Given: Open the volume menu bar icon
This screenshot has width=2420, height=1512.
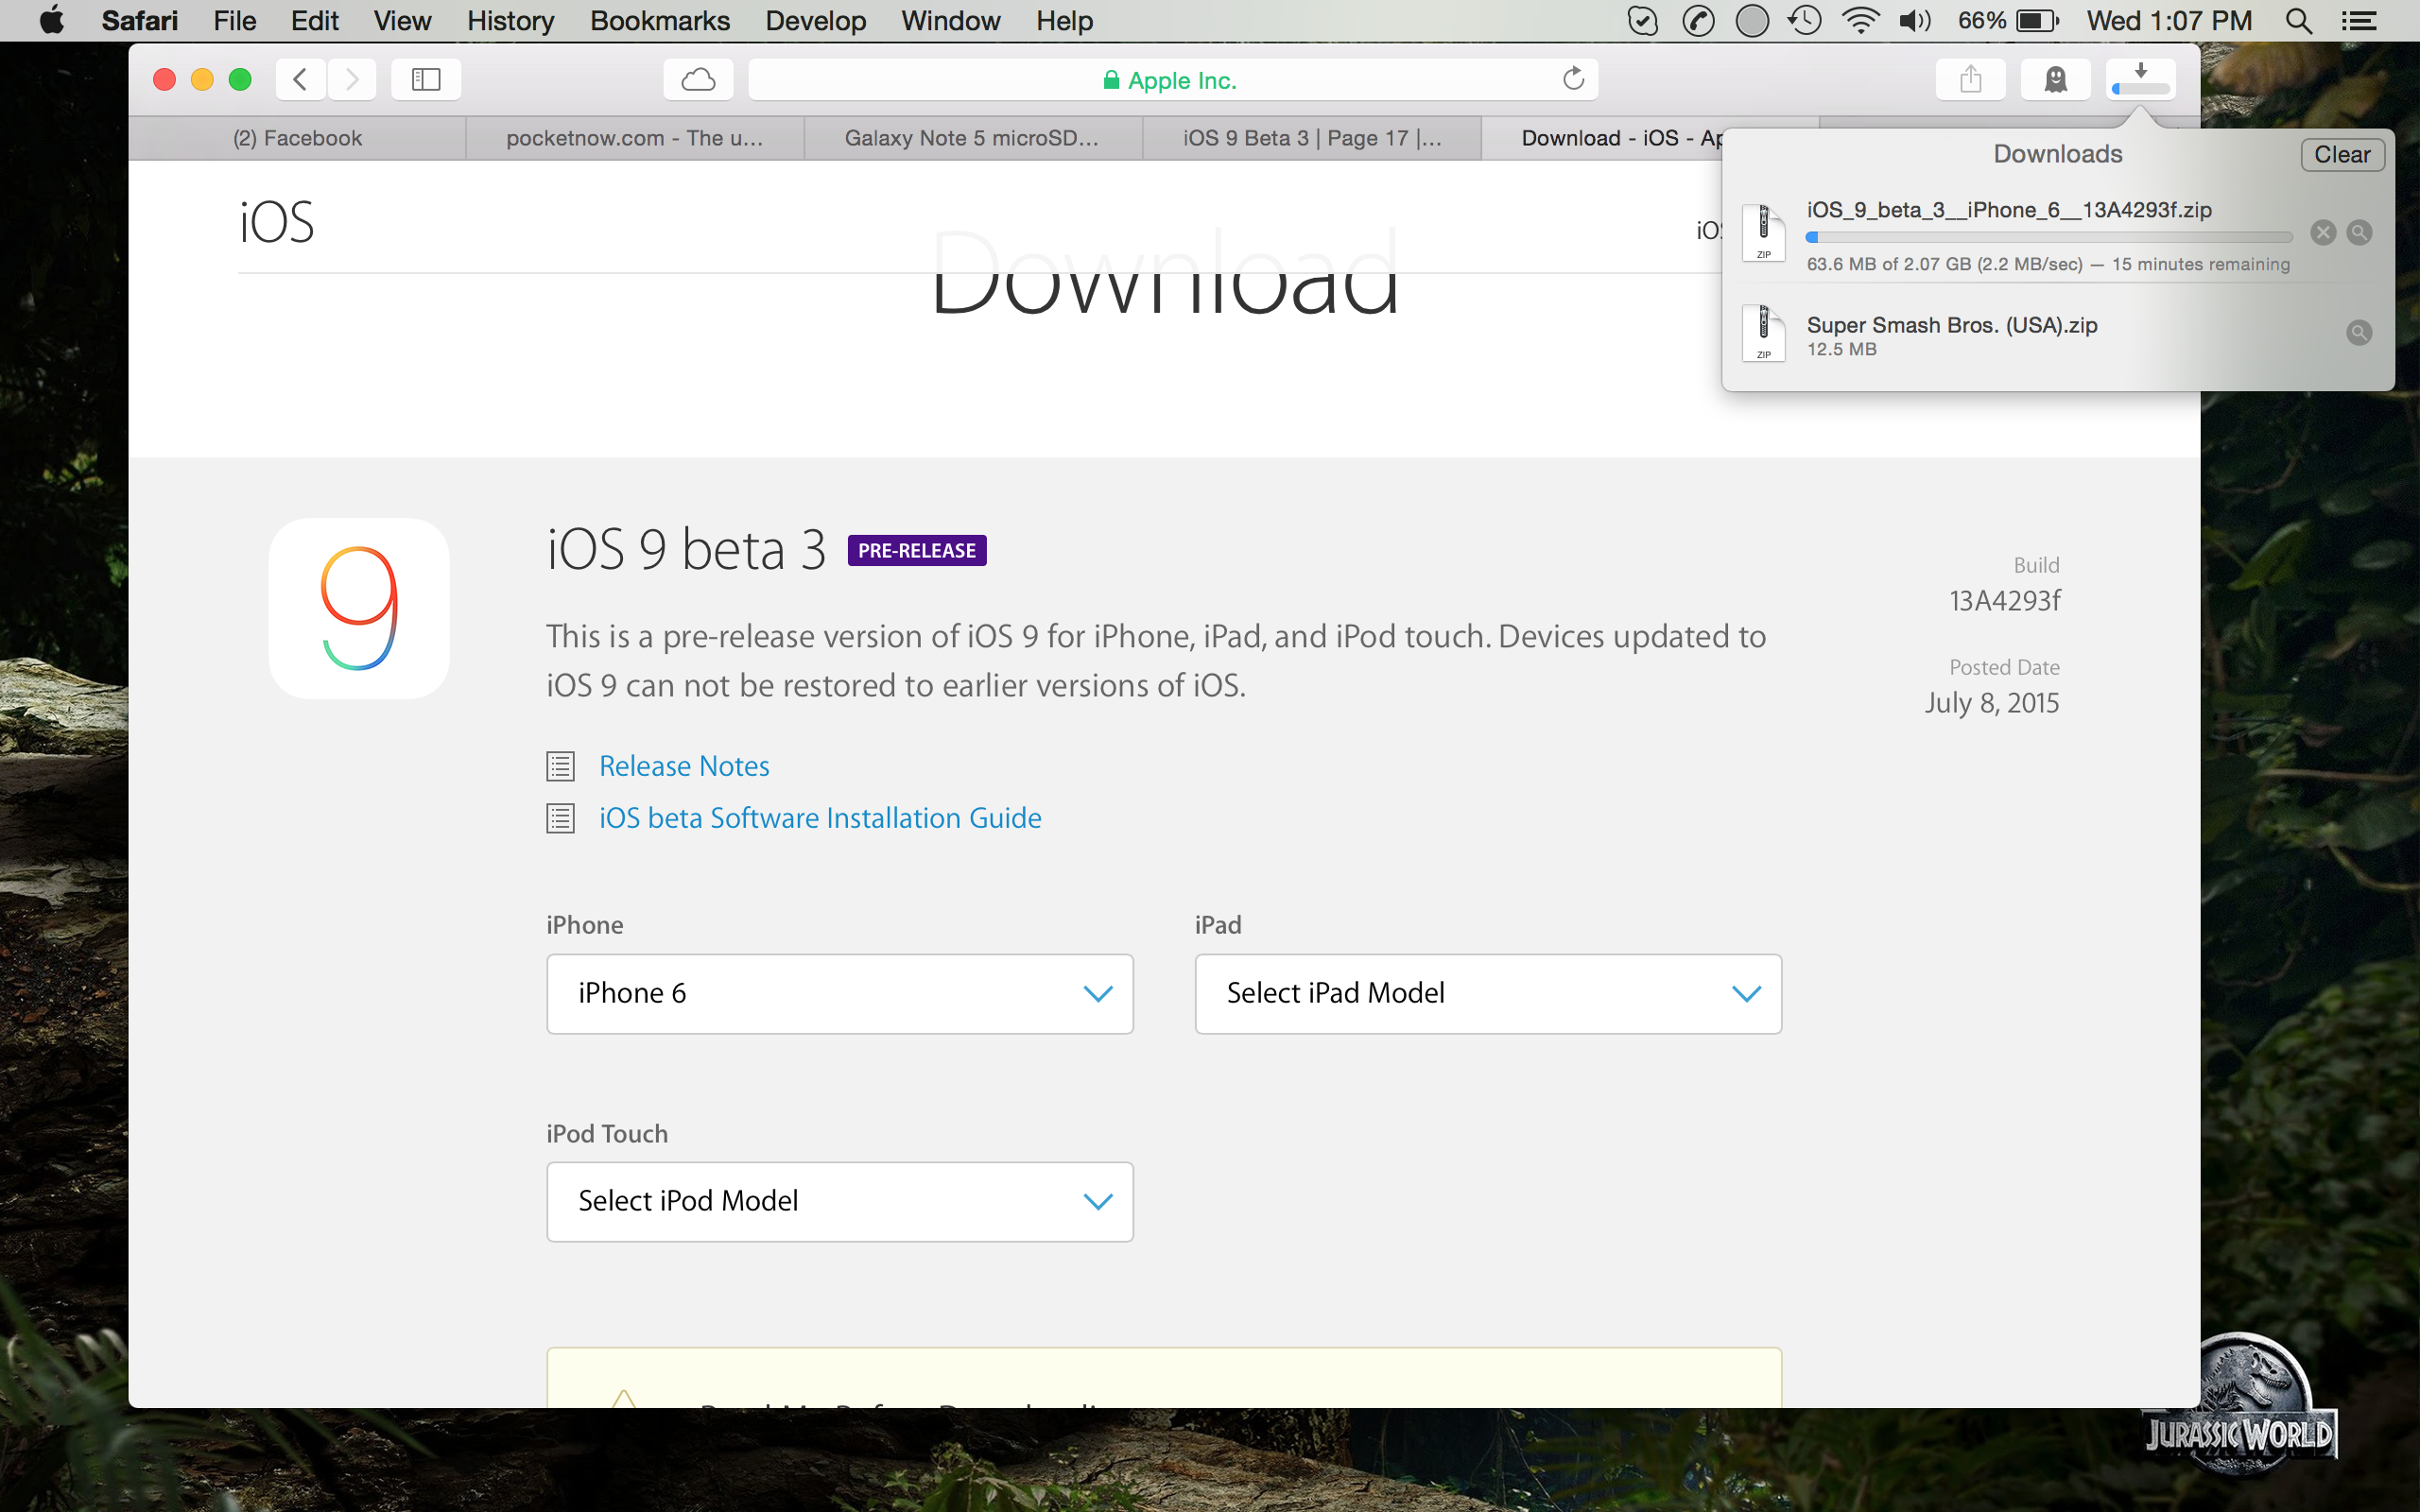Looking at the screenshot, I should tap(1914, 21).
